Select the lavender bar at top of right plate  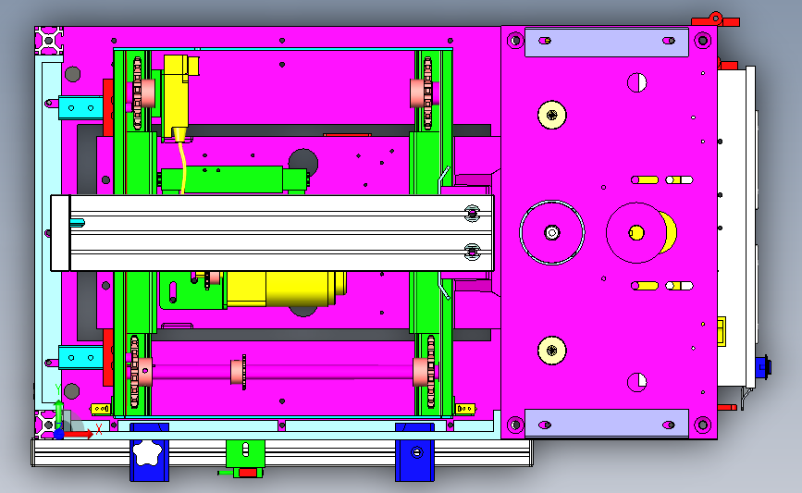click(607, 43)
